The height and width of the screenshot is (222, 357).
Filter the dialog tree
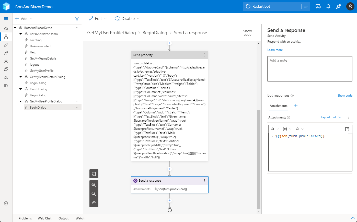77,19
